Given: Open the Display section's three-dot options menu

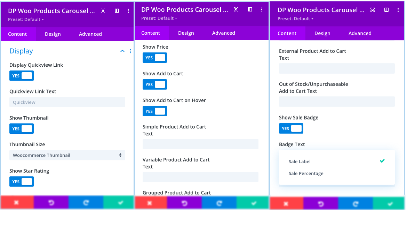Looking at the screenshot, I should tap(130, 51).
